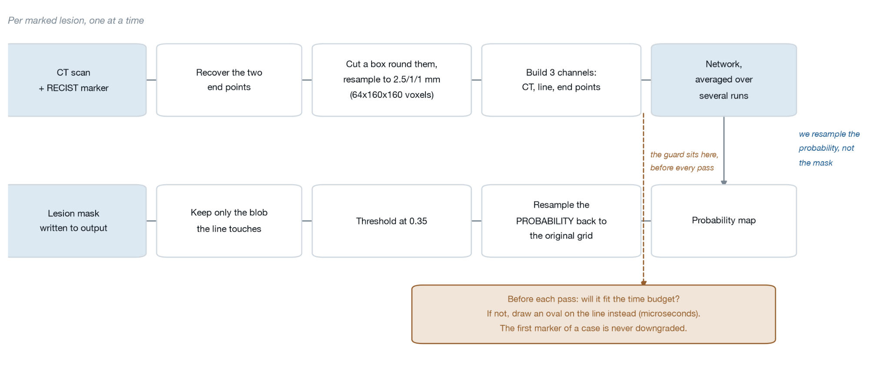Click connector between CT scan and Recover boxes
The width and height of the screenshot is (890, 368).
tap(151, 80)
